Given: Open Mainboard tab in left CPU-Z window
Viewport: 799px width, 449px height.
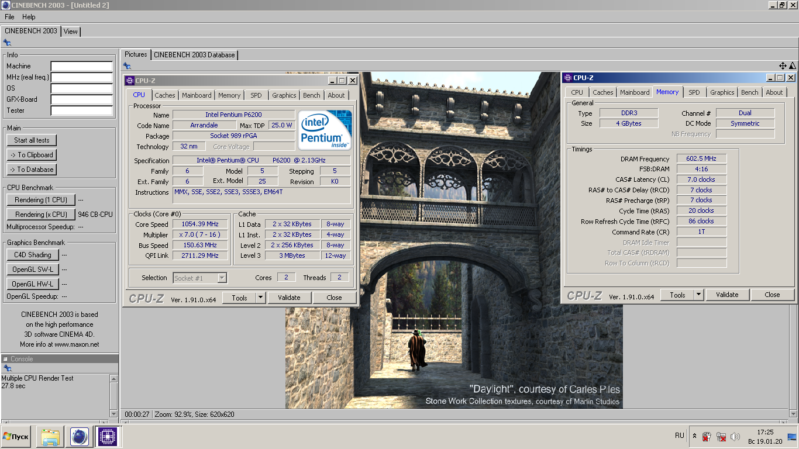Looking at the screenshot, I should (x=197, y=95).
